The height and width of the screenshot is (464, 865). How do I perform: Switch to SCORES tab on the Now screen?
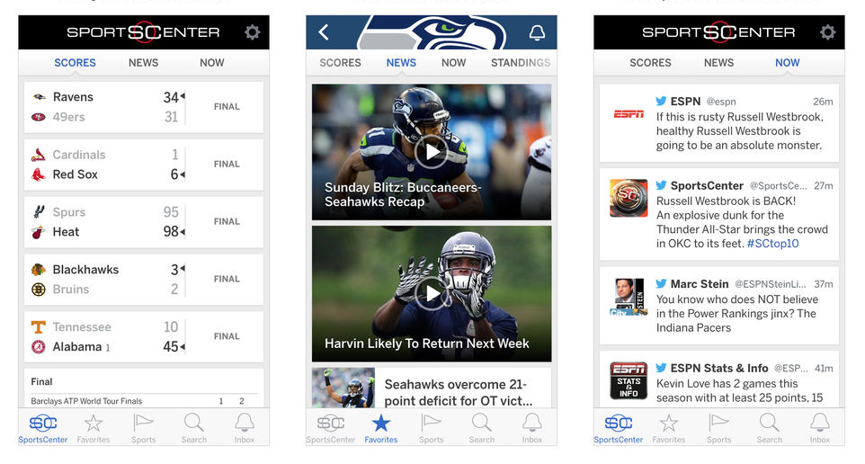click(650, 63)
